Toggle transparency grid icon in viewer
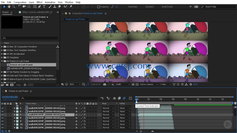 [x=137, y=85]
